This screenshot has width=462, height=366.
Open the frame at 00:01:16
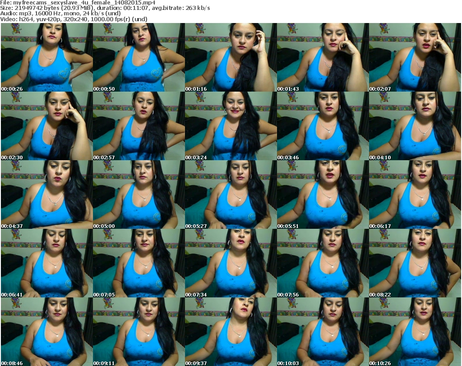tap(231, 57)
